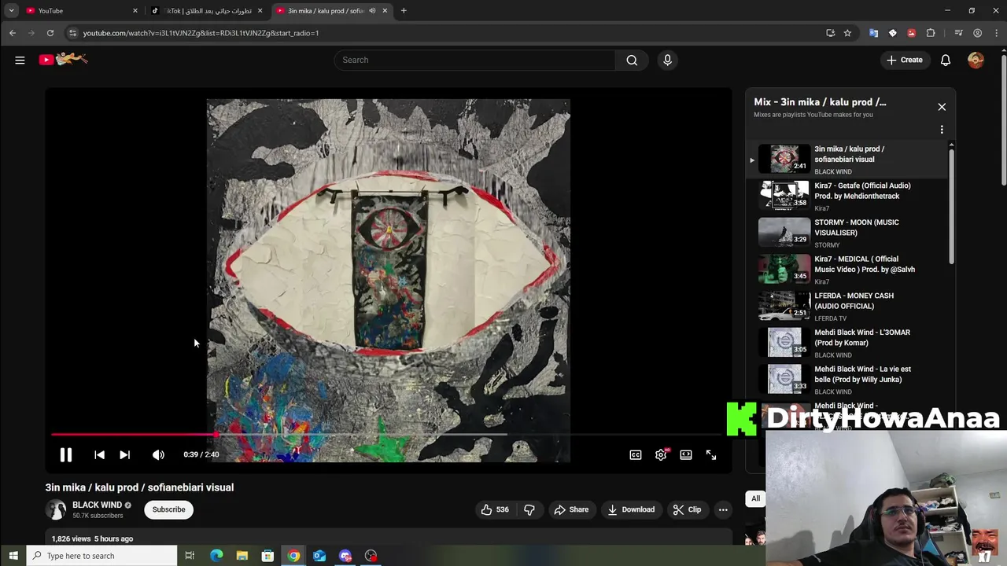Close the Mix playlist panel
This screenshot has height=566, width=1007.
click(942, 107)
